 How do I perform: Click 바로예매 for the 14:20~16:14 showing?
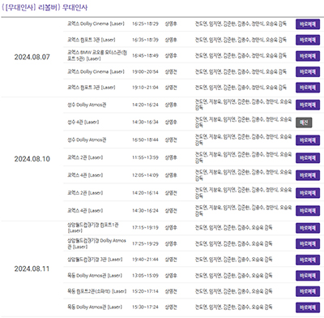coord(308,193)
